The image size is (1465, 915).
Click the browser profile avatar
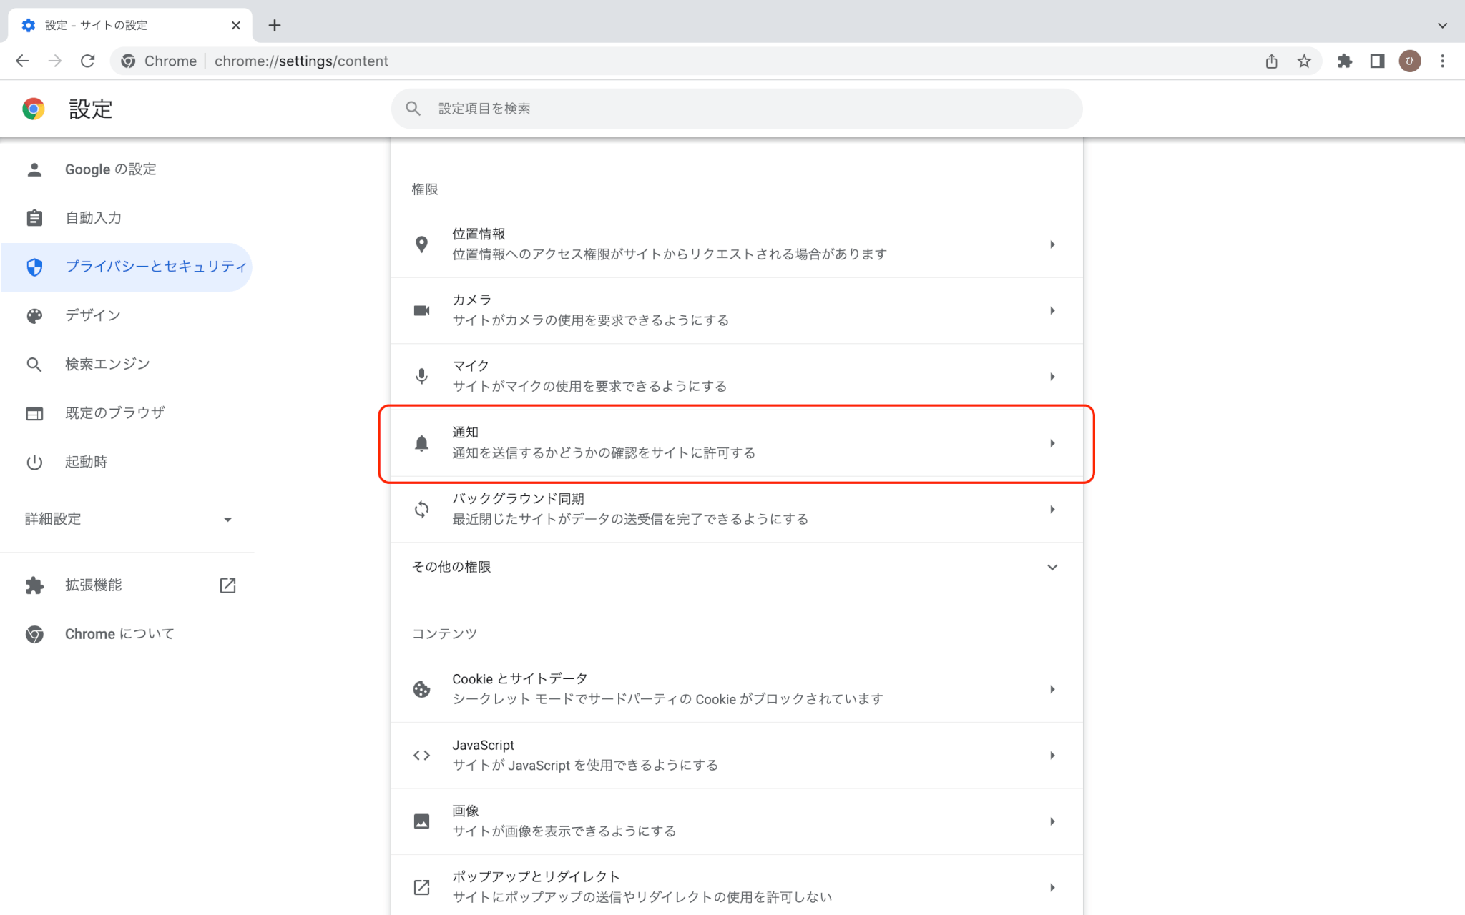point(1408,61)
